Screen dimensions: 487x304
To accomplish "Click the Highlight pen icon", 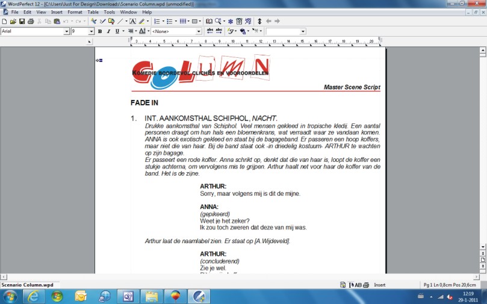I will (x=141, y=22).
